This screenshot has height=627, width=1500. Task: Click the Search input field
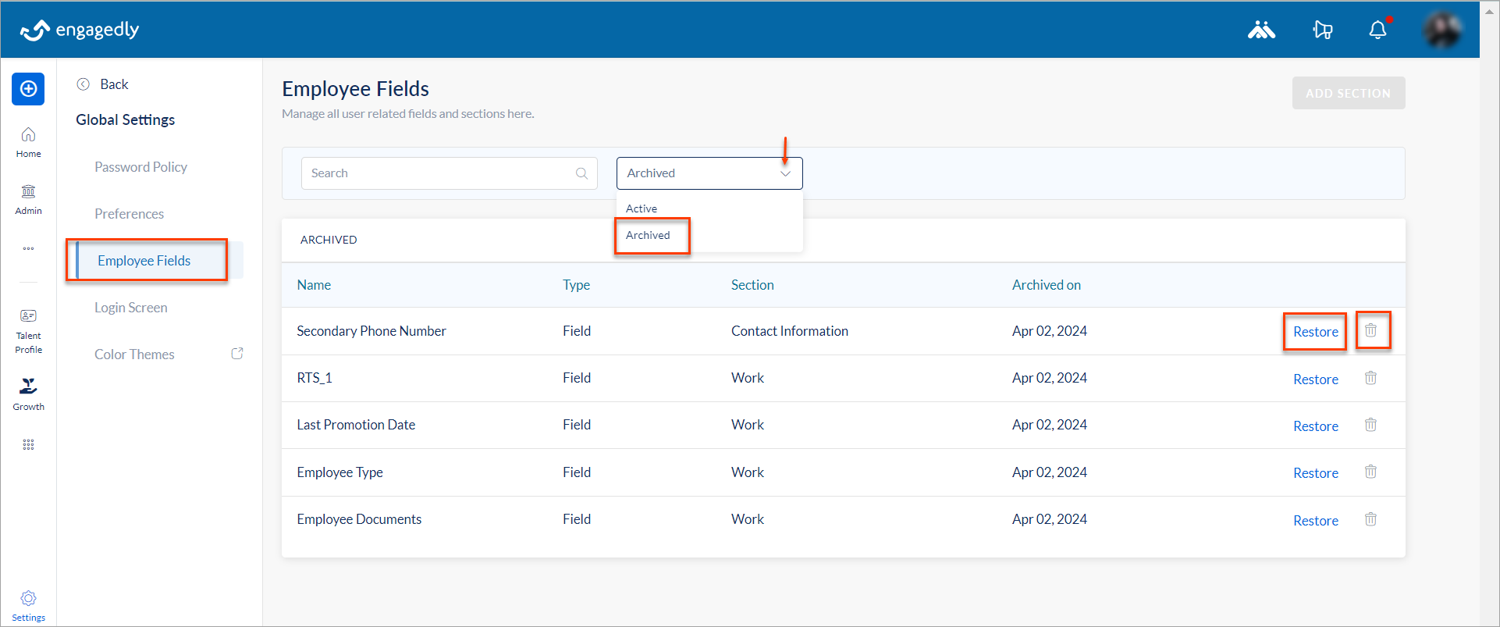tap(449, 173)
